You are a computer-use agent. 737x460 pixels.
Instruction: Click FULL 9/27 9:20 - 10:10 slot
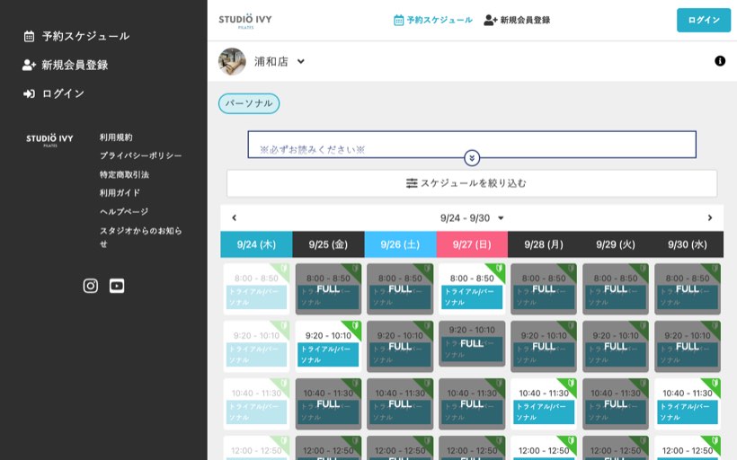coord(472,343)
